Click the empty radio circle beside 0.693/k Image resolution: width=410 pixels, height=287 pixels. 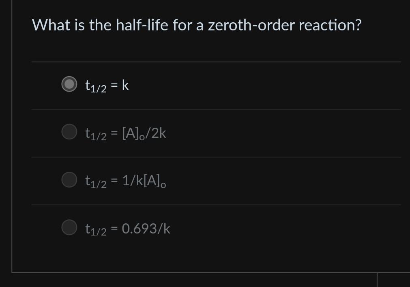pos(69,228)
